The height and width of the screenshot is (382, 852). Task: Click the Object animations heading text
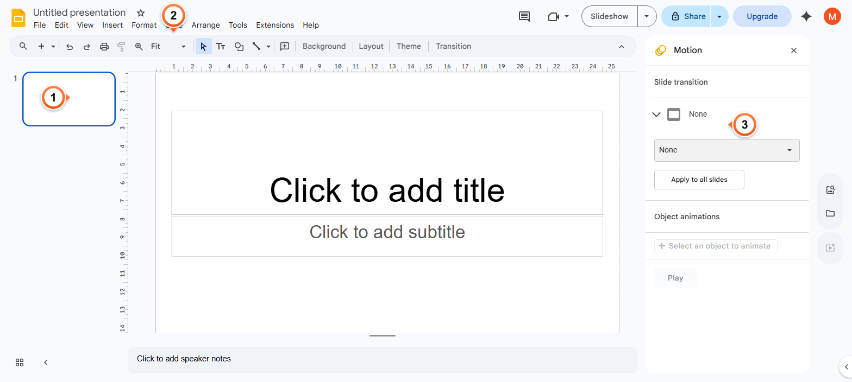coord(687,217)
